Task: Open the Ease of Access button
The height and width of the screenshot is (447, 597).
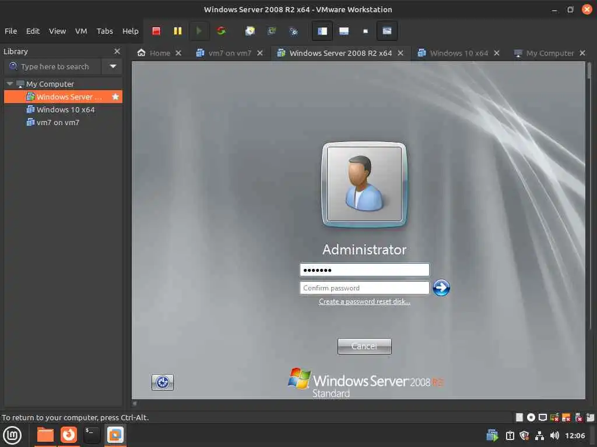Action: pyautogui.click(x=163, y=382)
